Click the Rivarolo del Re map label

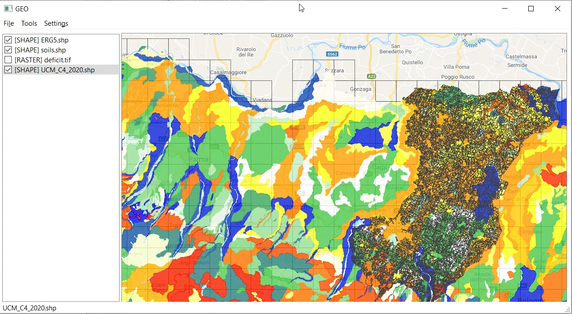pyautogui.click(x=246, y=52)
